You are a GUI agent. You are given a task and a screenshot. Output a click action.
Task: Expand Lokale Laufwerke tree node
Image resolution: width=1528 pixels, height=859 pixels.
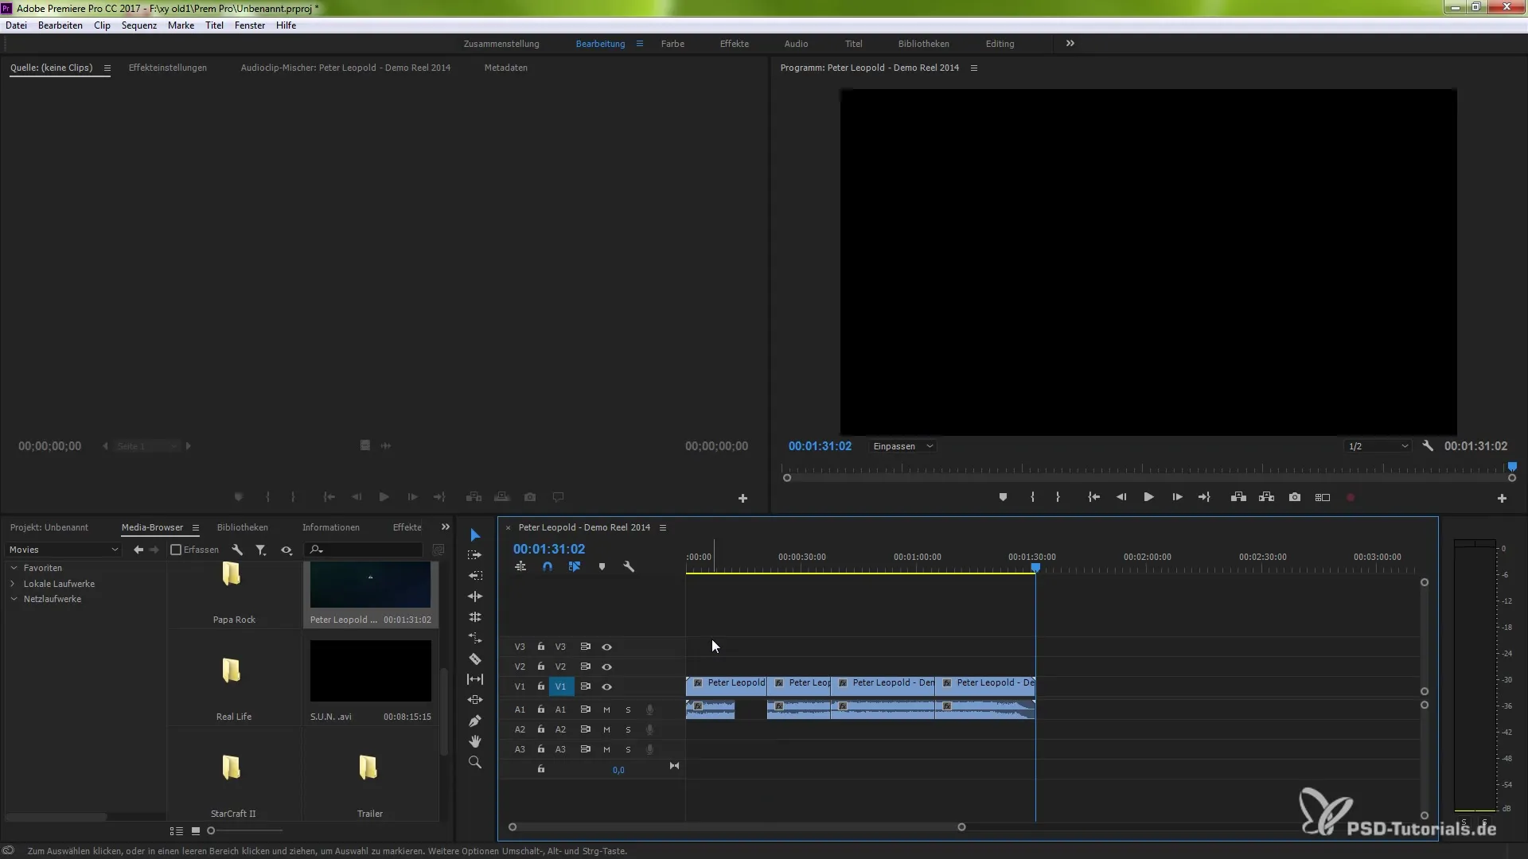point(14,584)
